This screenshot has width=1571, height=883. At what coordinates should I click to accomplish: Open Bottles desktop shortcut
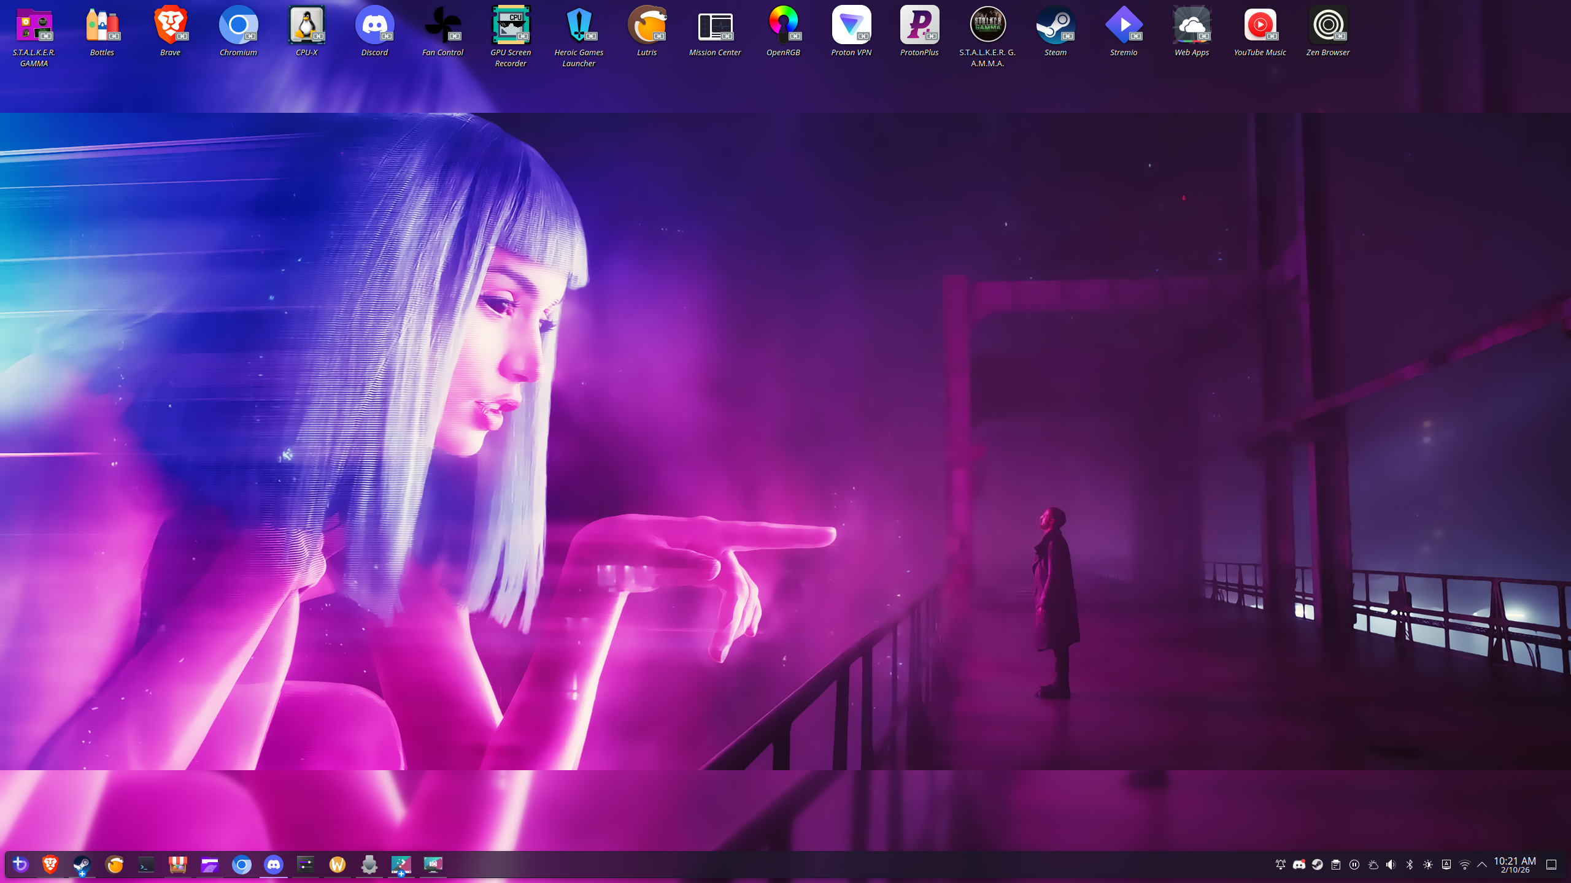coord(102,26)
